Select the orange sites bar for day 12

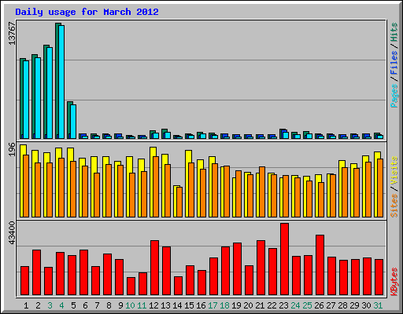tap(156, 187)
